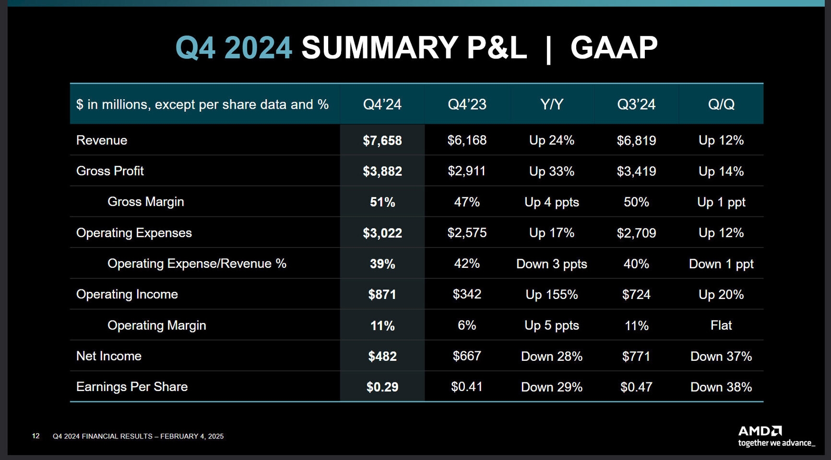The height and width of the screenshot is (460, 831).
Task: Select the Q/Q column header
Action: [x=721, y=104]
